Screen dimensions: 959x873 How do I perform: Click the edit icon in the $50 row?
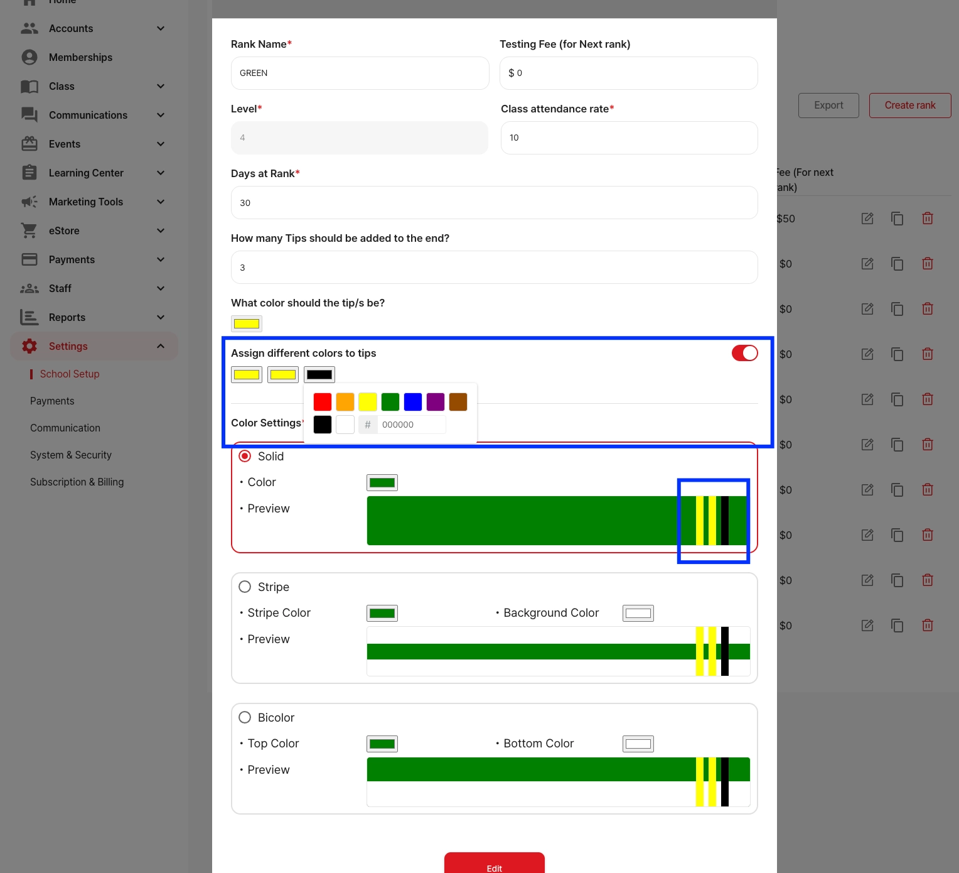(867, 219)
